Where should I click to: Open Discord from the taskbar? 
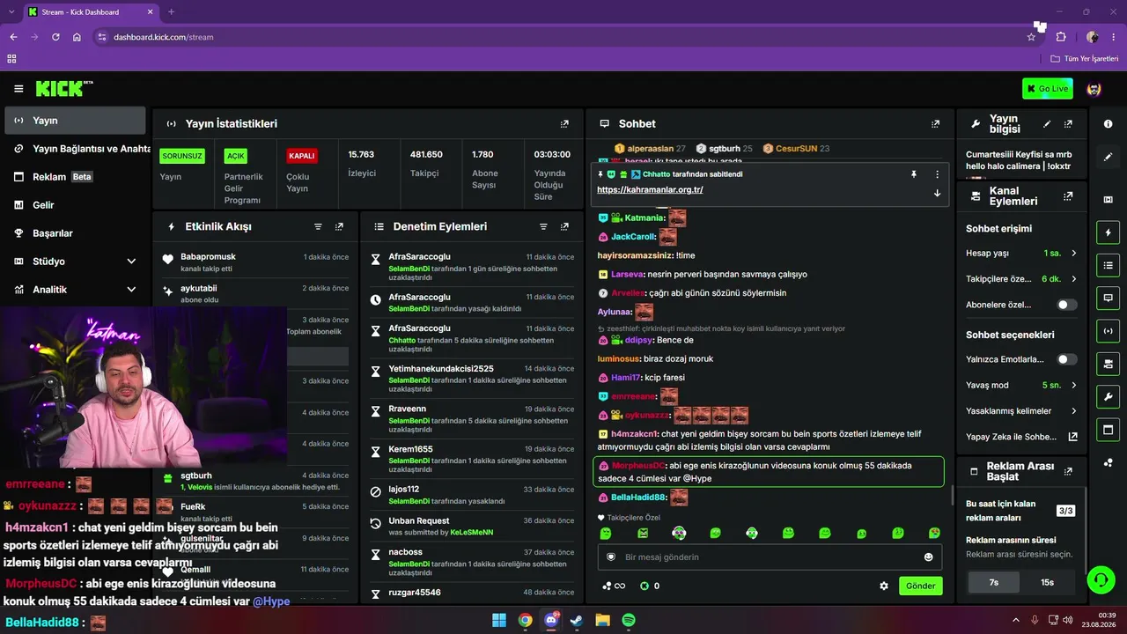click(x=551, y=620)
